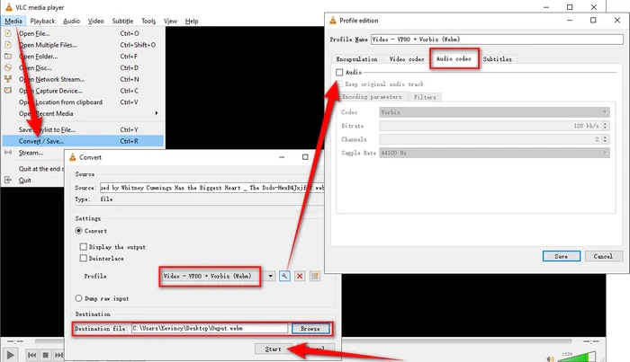Click the Capture Device icon
Image resolution: width=630 pixels, height=362 pixels.
click(8, 91)
